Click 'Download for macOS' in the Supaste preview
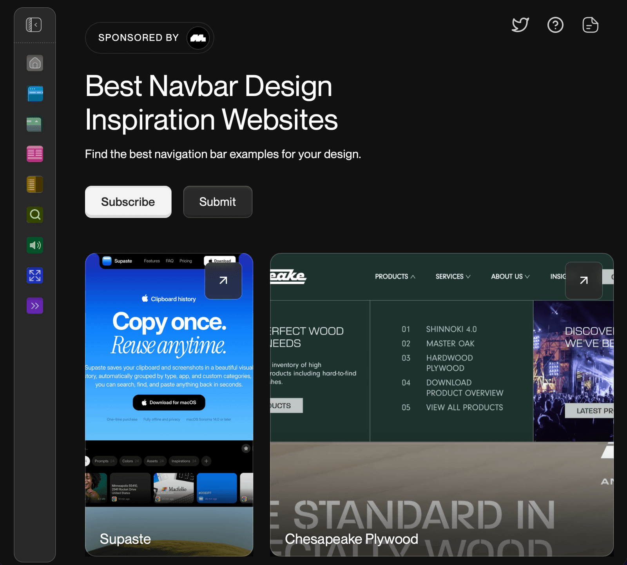The width and height of the screenshot is (627, 565). point(169,403)
